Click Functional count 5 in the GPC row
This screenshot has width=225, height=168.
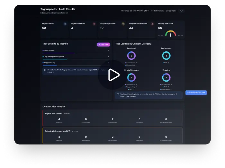[x=139, y=137]
